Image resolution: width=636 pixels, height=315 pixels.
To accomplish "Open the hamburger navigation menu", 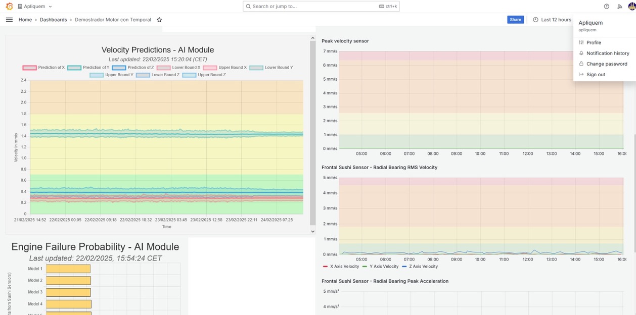I will tap(9, 20).
